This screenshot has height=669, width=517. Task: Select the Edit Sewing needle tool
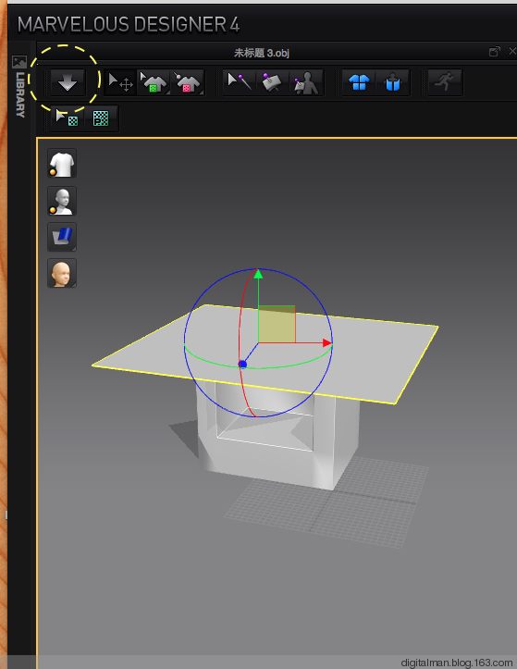pyautogui.click(x=240, y=82)
